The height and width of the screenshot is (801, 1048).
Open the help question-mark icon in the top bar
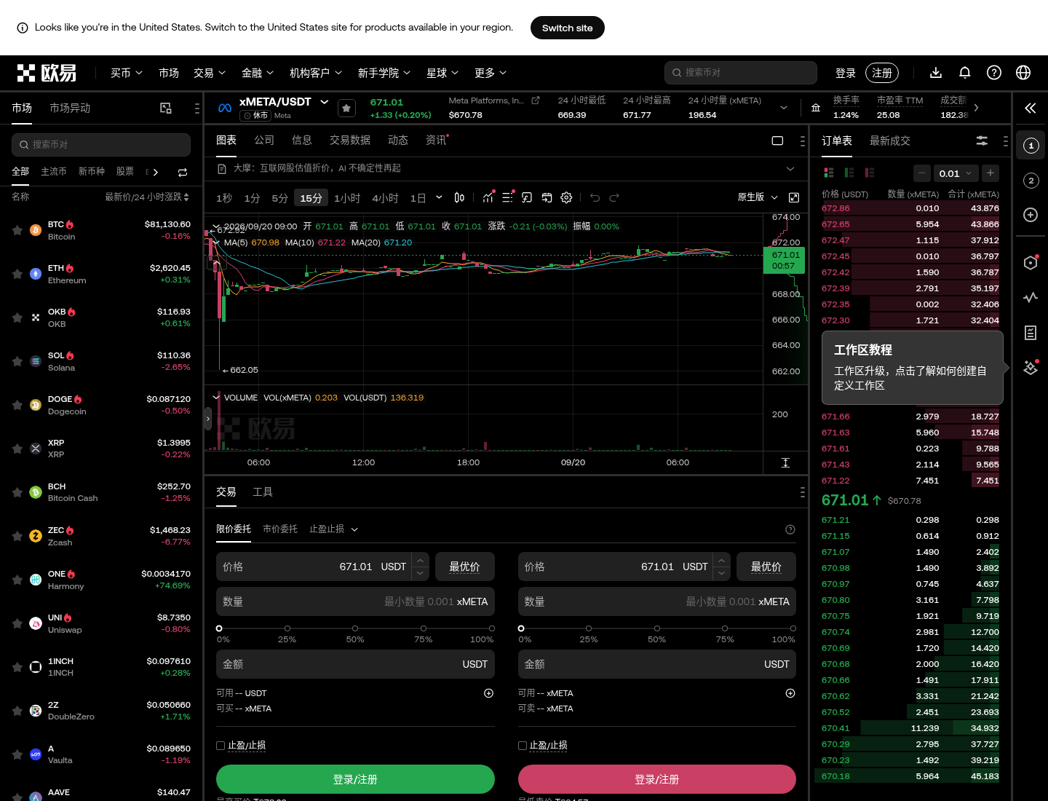pos(994,73)
